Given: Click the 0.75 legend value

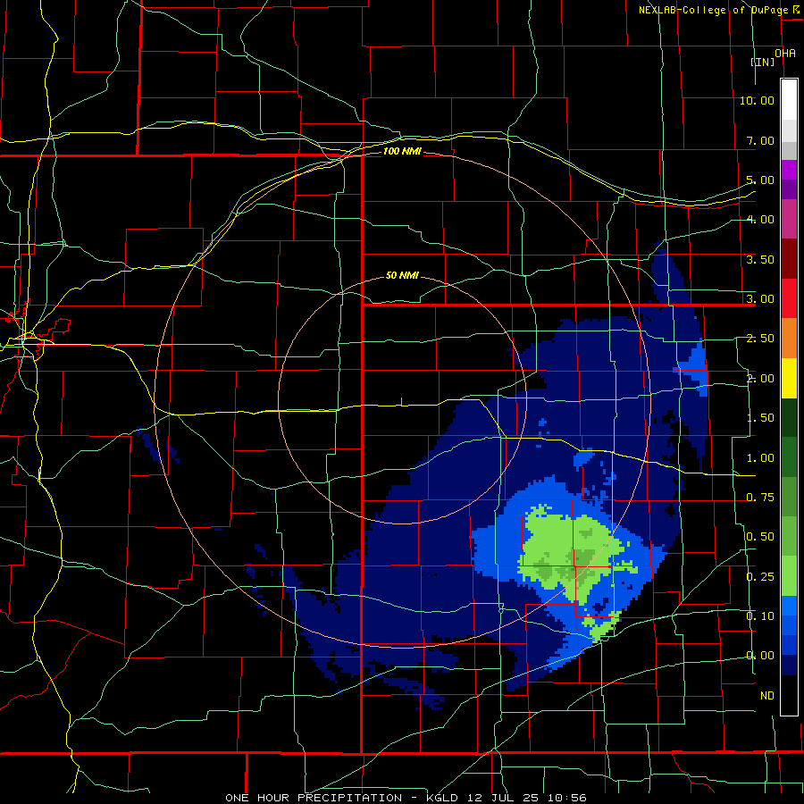Looking at the screenshot, I should 760,498.
